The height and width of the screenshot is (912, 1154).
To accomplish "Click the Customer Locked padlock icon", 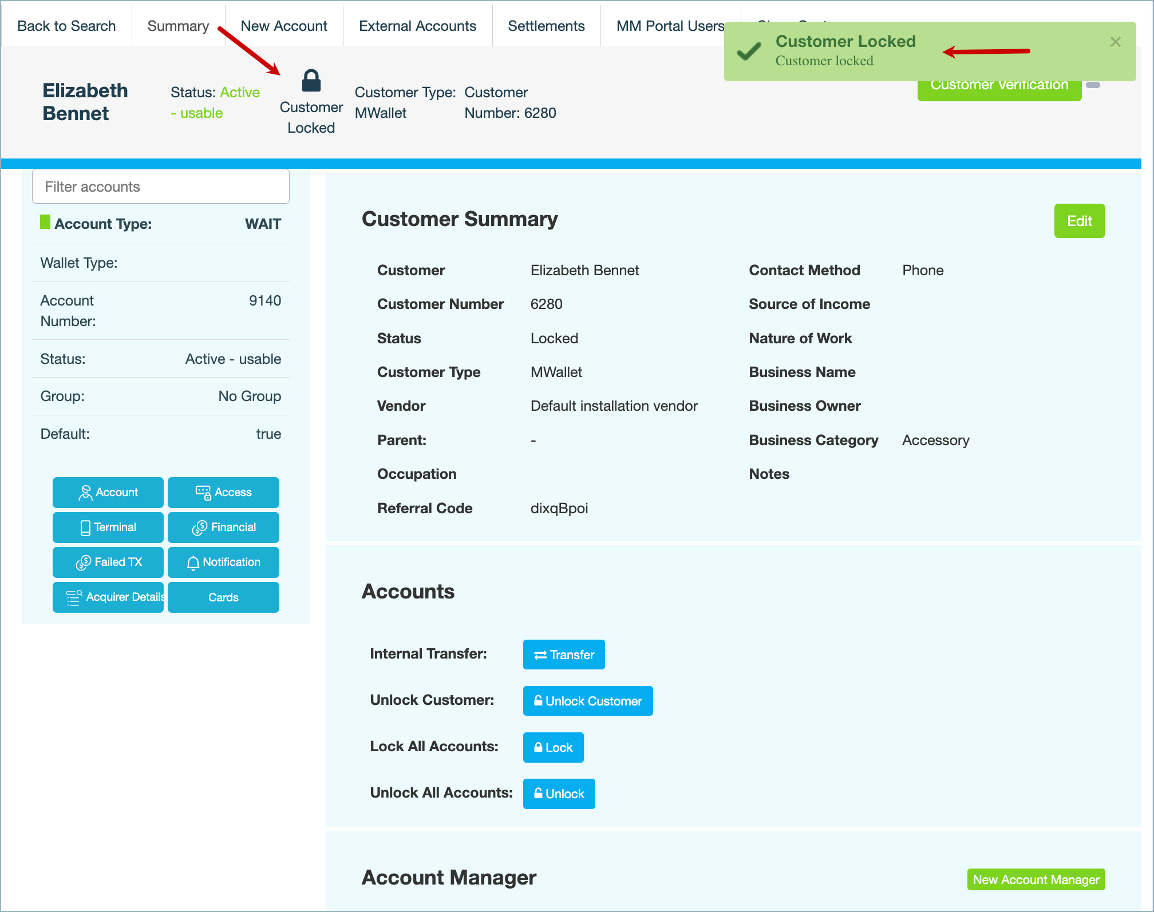I will 311,81.
